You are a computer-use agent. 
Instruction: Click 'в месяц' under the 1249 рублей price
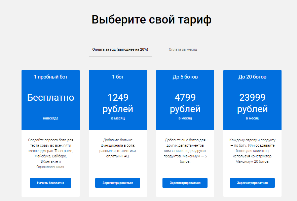(x=118, y=118)
